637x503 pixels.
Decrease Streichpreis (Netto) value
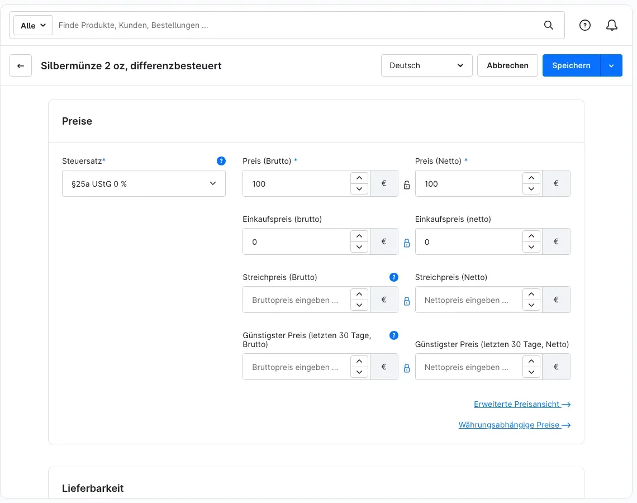[x=531, y=305]
